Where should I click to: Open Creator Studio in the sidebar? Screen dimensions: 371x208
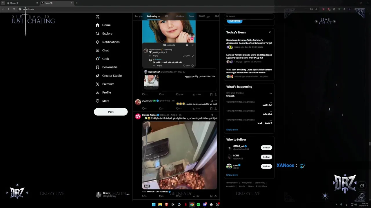[x=109, y=76]
